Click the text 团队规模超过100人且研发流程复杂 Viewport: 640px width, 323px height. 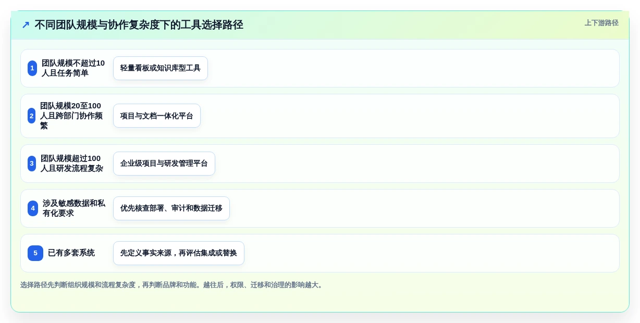pyautogui.click(x=72, y=164)
